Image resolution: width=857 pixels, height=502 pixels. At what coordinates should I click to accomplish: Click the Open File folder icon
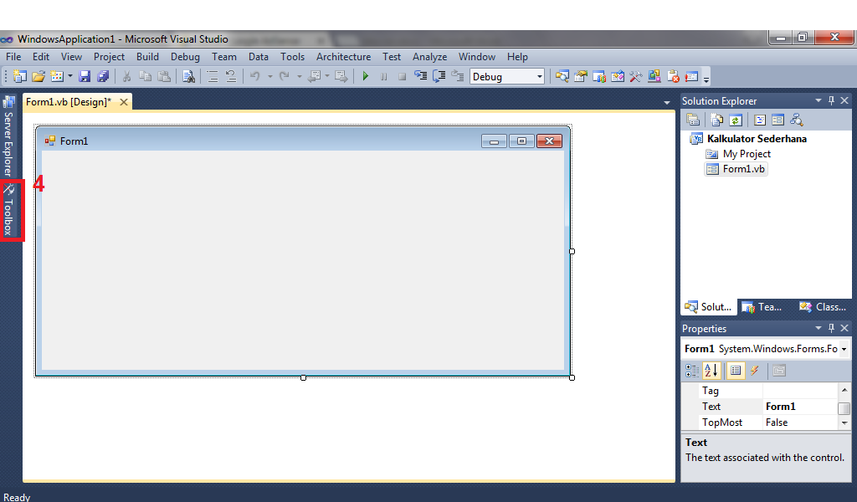(x=38, y=76)
